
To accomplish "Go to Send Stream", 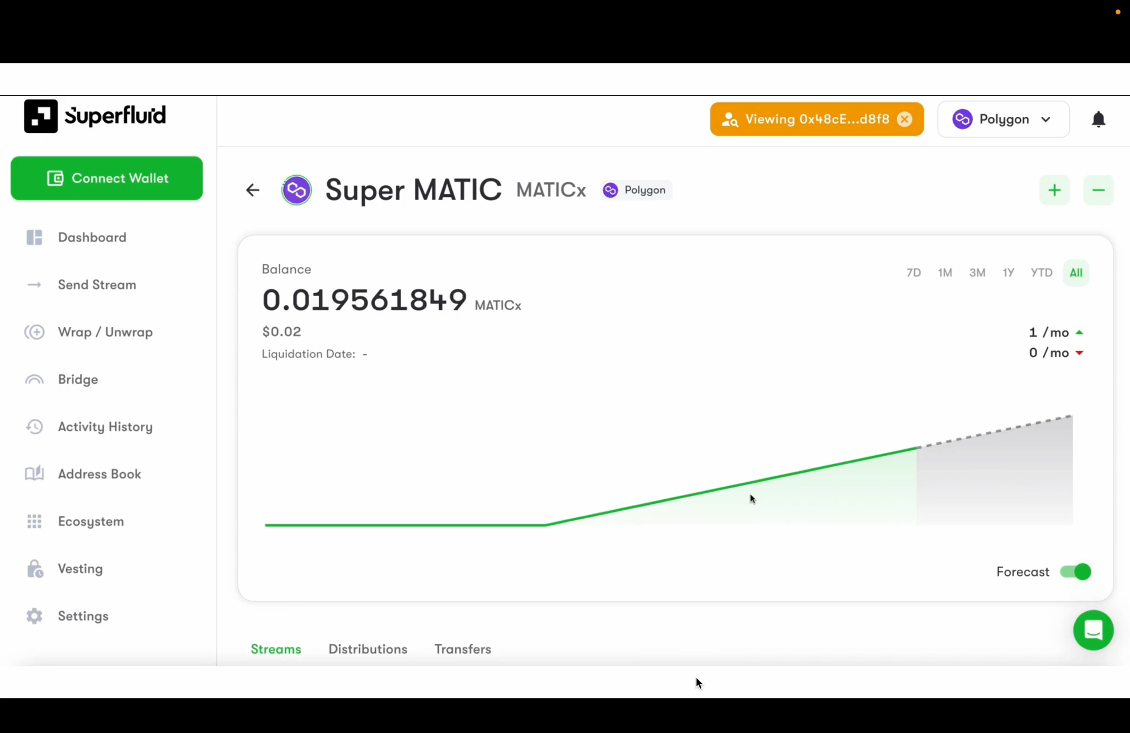I will click(x=97, y=285).
